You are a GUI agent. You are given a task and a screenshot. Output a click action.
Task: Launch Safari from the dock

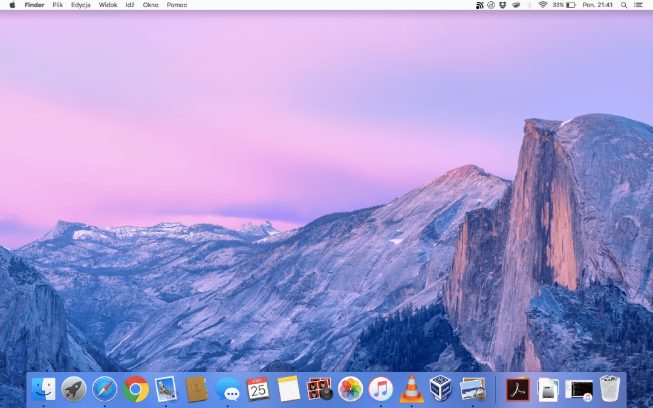point(105,389)
